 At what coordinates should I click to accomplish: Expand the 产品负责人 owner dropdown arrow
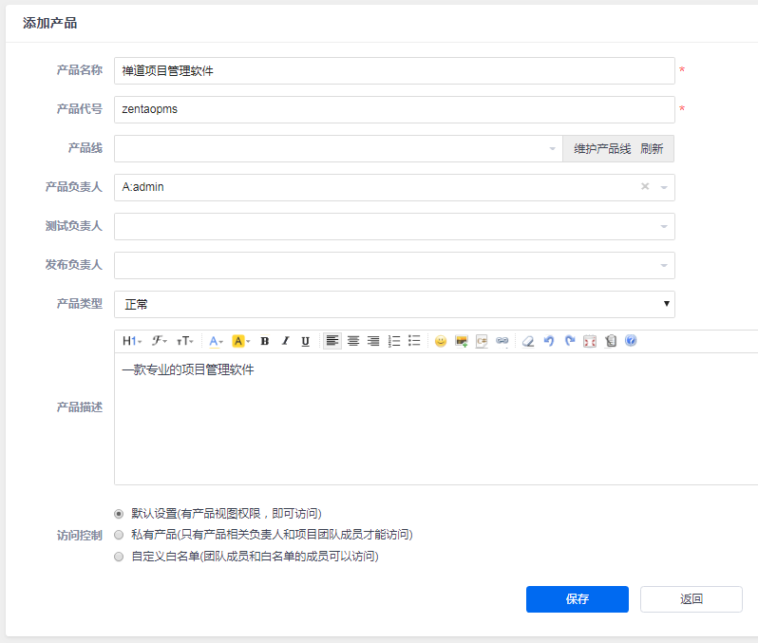click(664, 188)
